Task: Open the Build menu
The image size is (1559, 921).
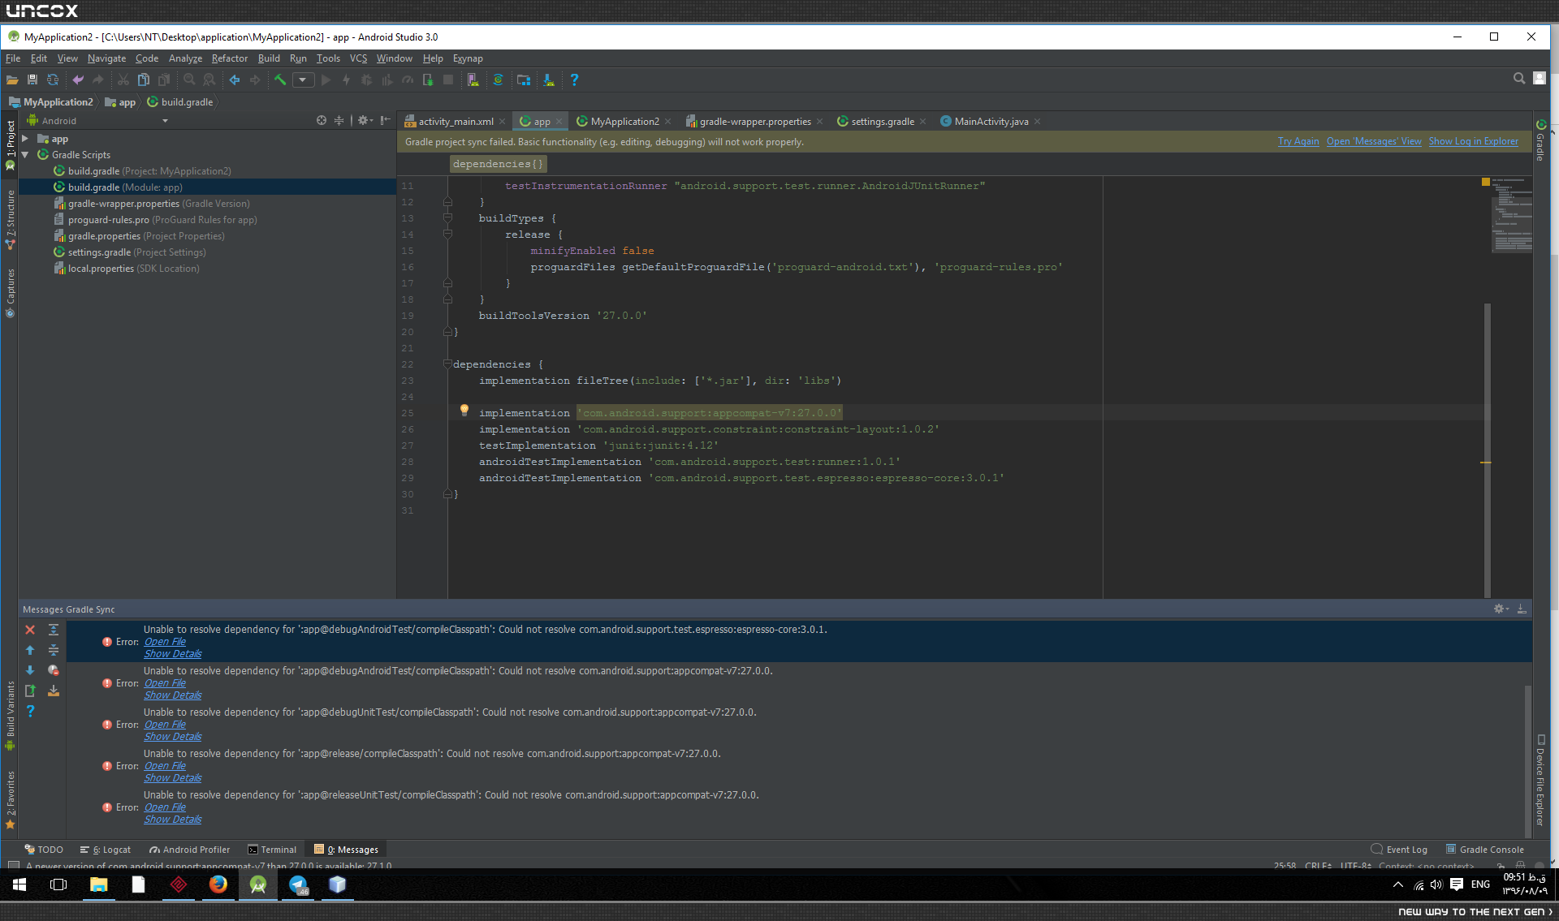Action: (x=269, y=58)
